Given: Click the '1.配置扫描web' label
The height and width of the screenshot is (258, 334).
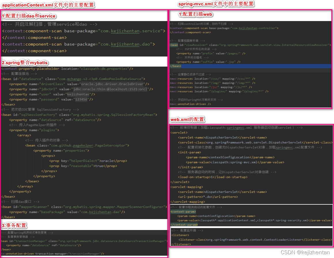Looking at the screenshot, I should coord(196,14).
